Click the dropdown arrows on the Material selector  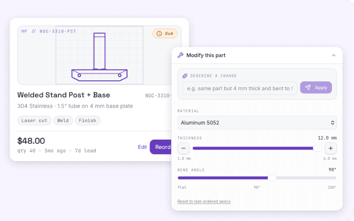[x=332, y=123]
